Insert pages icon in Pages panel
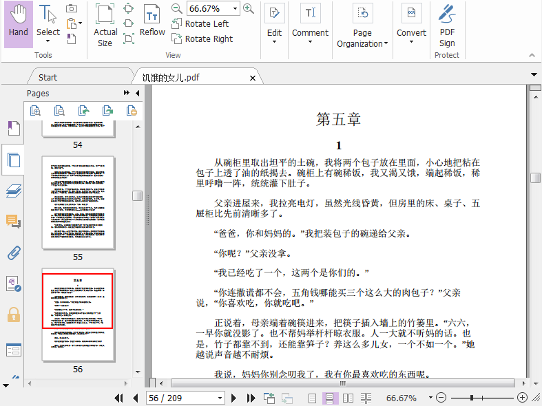 click(132, 111)
